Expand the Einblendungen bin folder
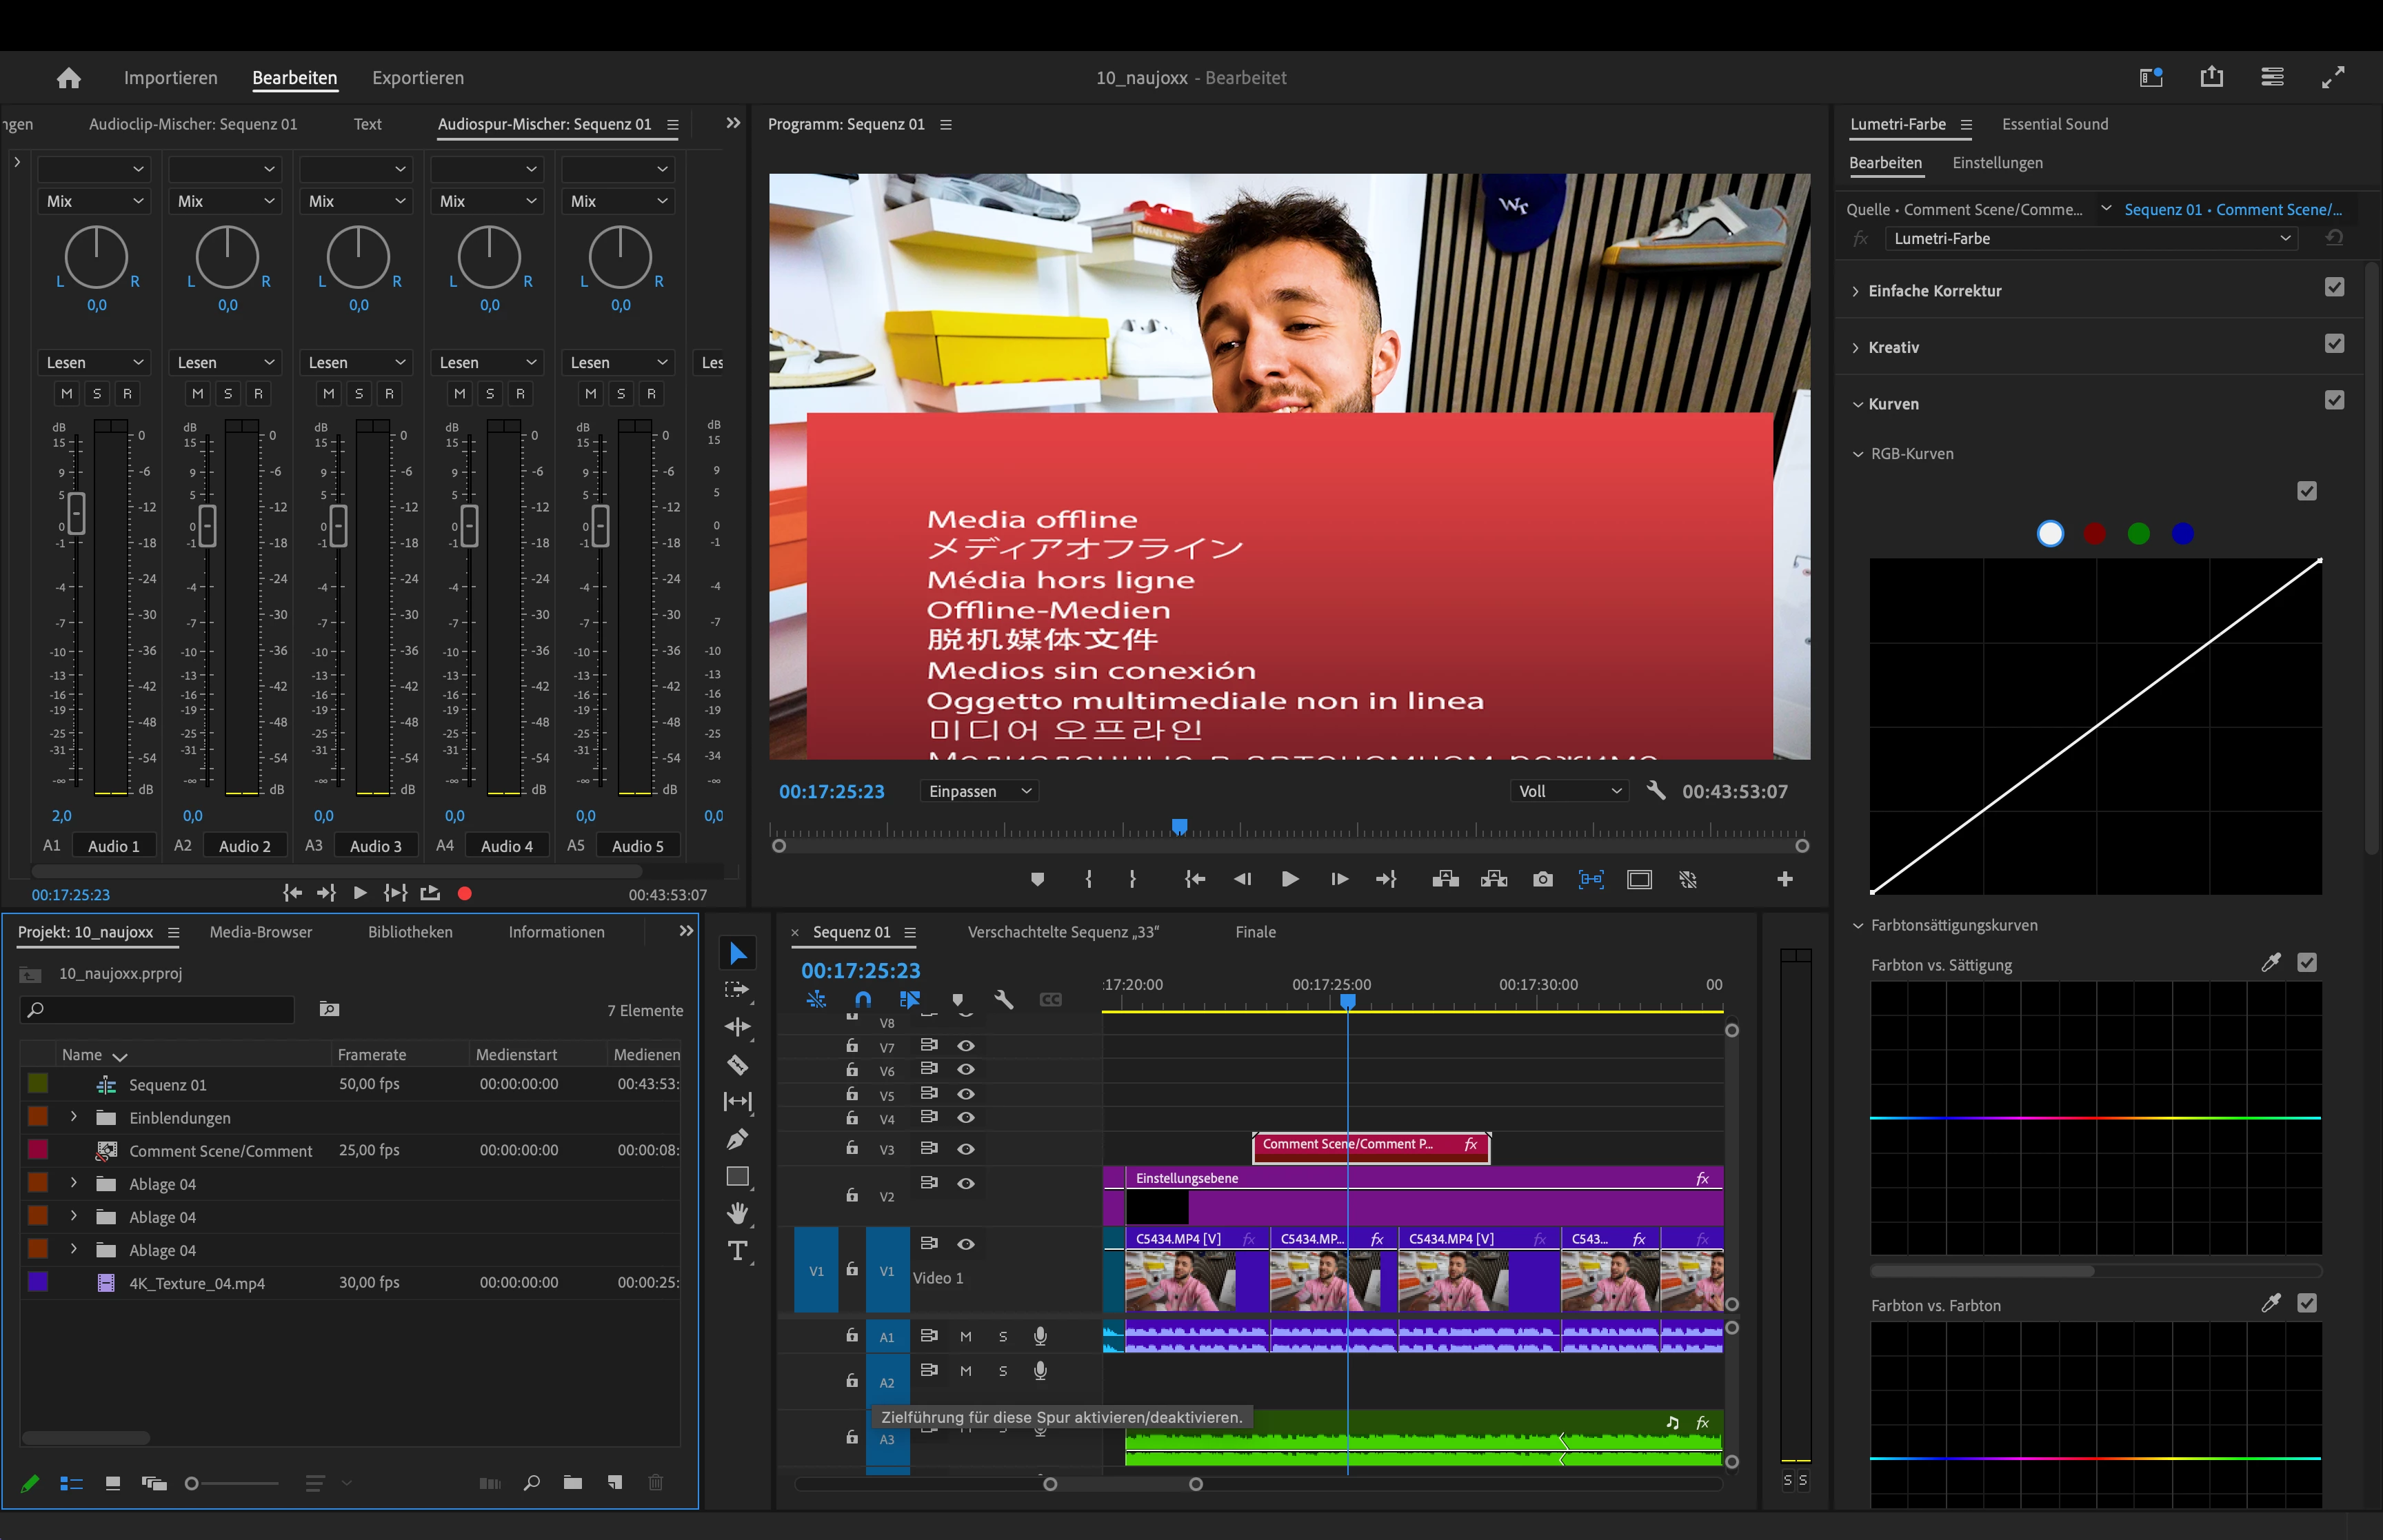The image size is (2383, 1540). tap(74, 1117)
